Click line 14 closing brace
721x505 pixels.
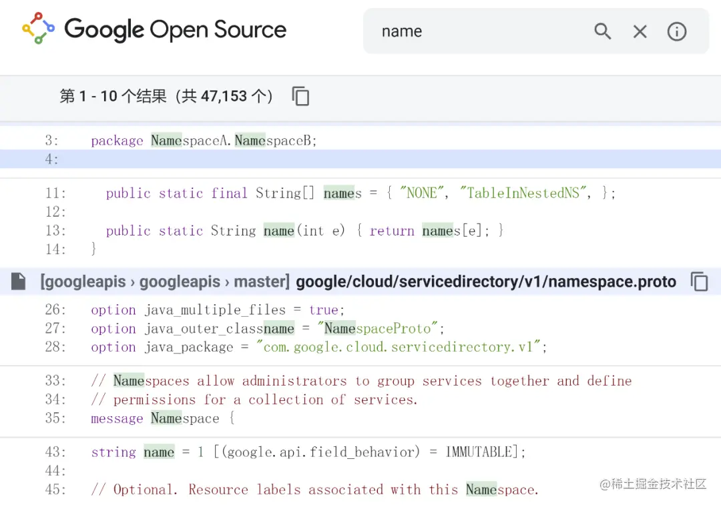93,249
